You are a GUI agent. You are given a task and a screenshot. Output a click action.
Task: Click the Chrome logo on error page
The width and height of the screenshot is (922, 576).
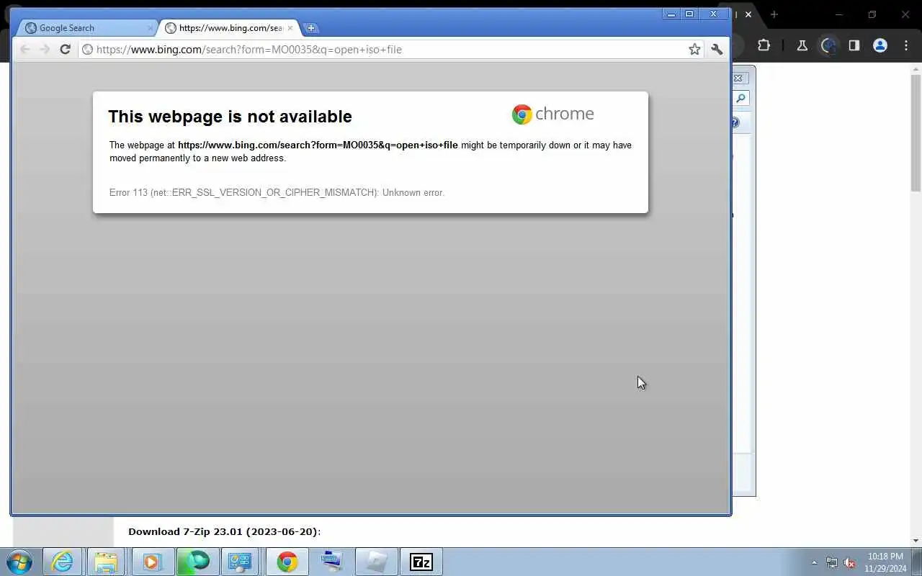(552, 114)
